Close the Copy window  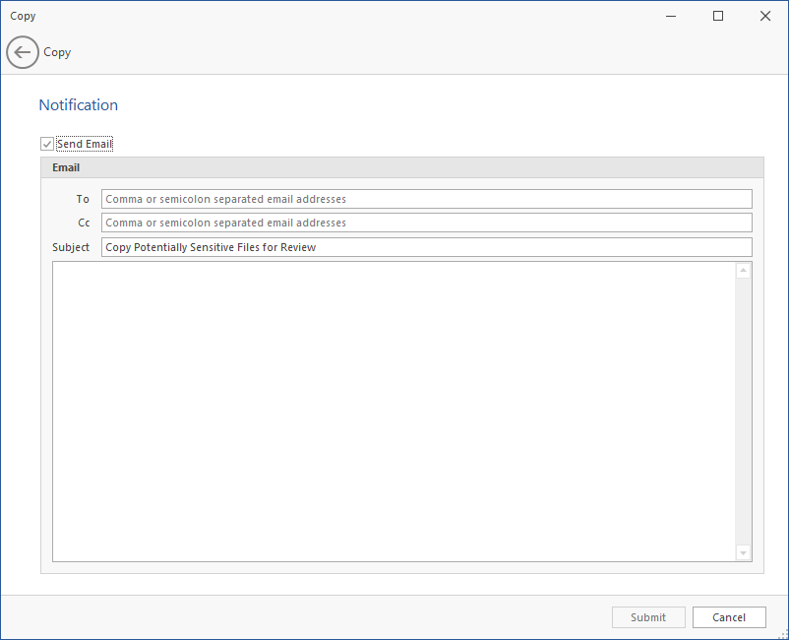[x=765, y=16]
